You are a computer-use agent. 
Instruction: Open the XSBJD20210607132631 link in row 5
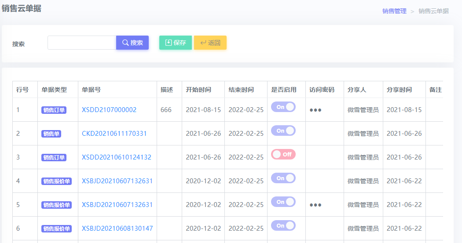click(x=117, y=205)
